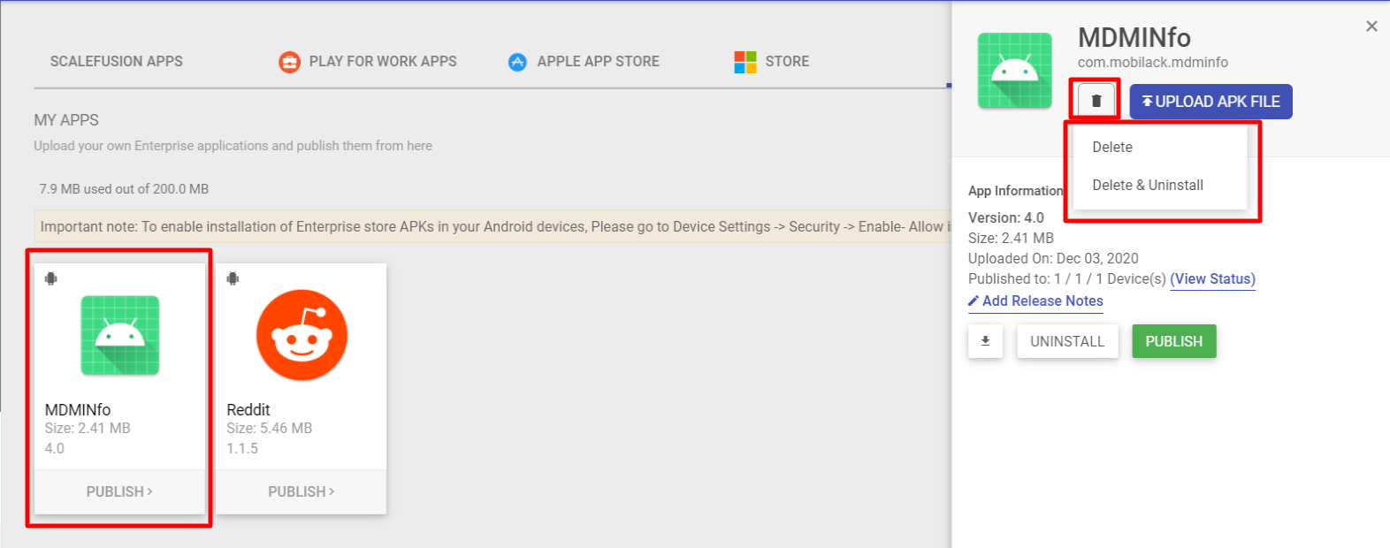Click the Apple App Store icon
1390x548 pixels.
point(517,62)
